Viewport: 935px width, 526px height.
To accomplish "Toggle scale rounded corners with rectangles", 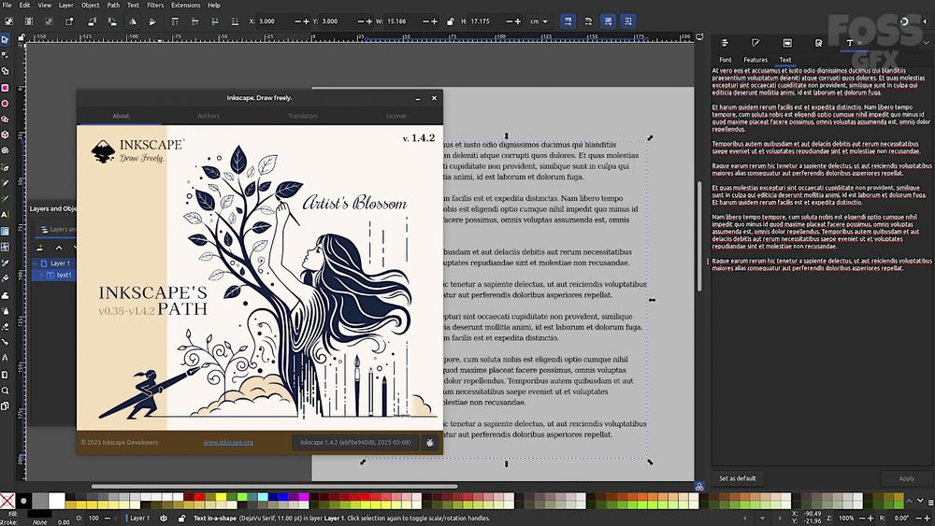I will point(588,21).
